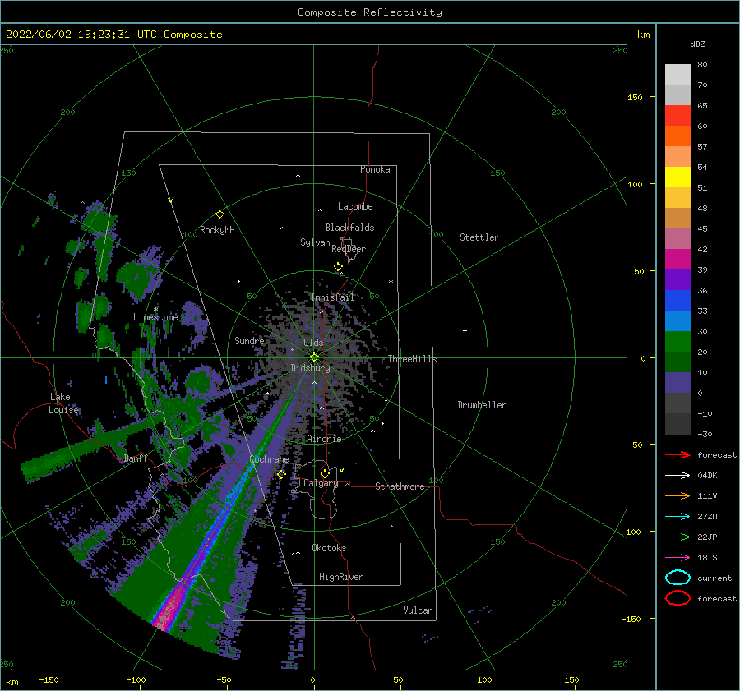Select the 54 dBZ yellow swatch
This screenshot has height=691, width=740.
[678, 177]
